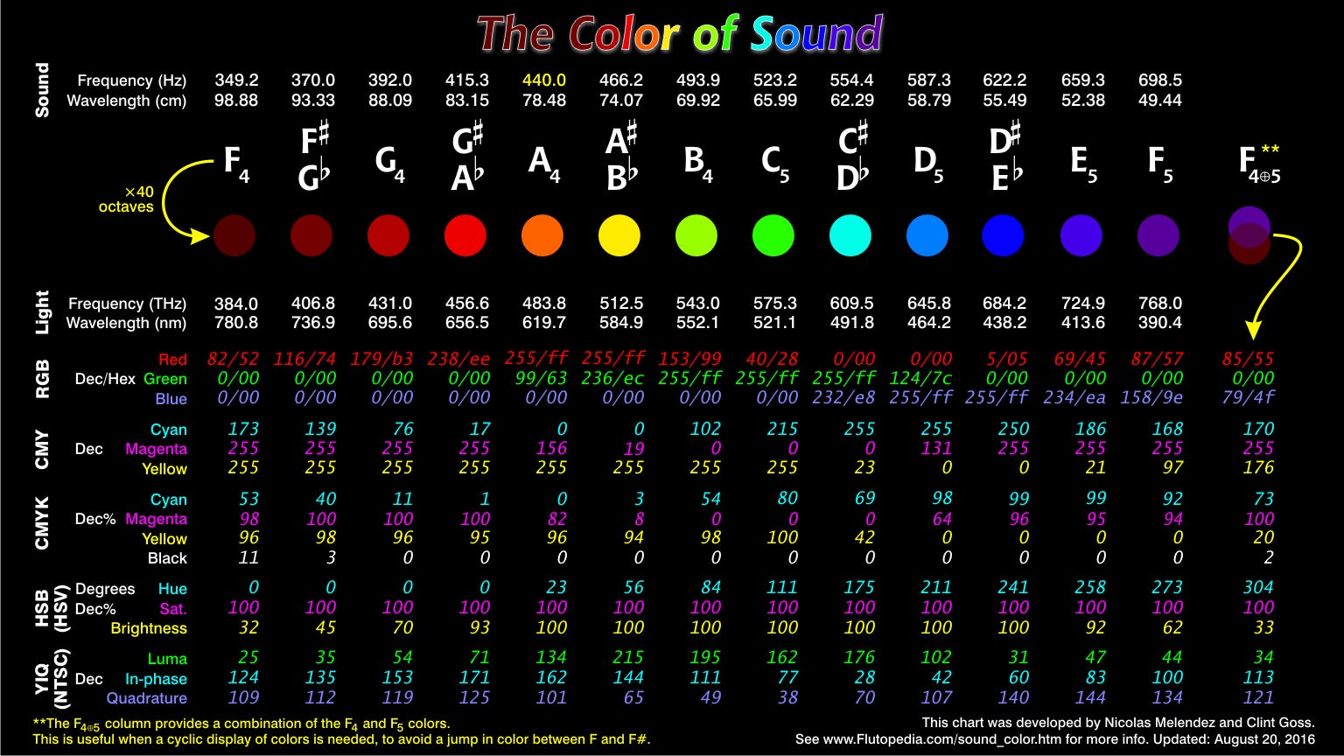Click the 768.0 THz light frequency

1160,304
